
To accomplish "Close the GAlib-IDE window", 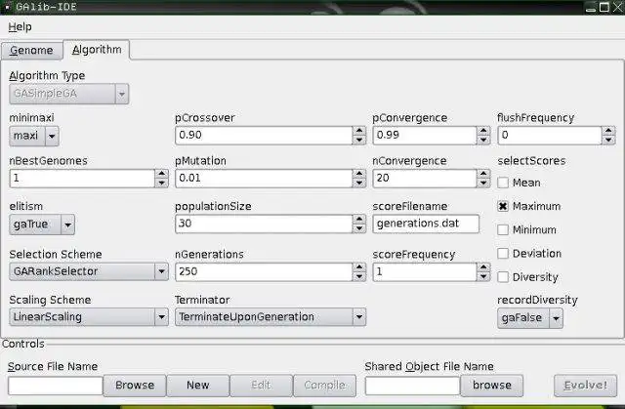I will (x=617, y=7).
